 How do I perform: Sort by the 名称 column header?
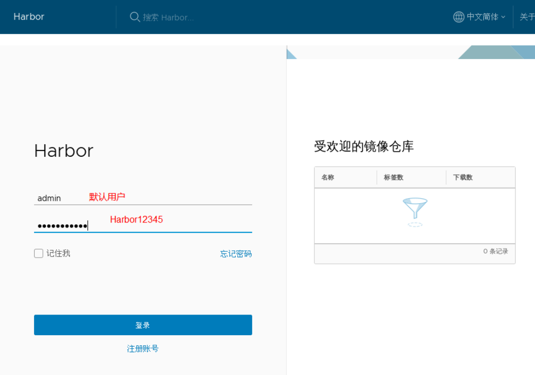(x=328, y=177)
